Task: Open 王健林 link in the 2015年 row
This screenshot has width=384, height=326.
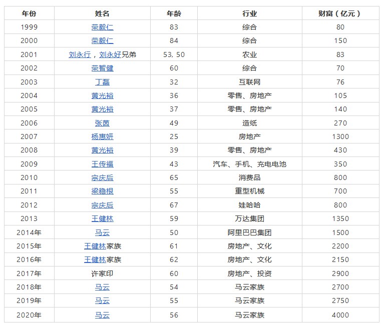Action: coord(95,246)
